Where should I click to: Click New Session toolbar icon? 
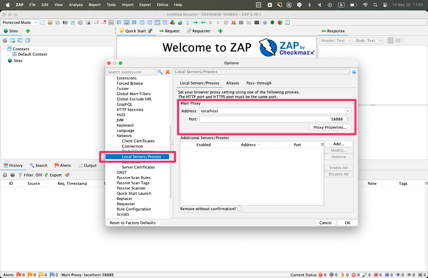tap(42, 22)
